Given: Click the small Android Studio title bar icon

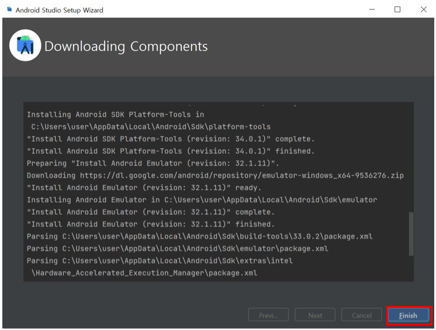Looking at the screenshot, I should point(10,10).
